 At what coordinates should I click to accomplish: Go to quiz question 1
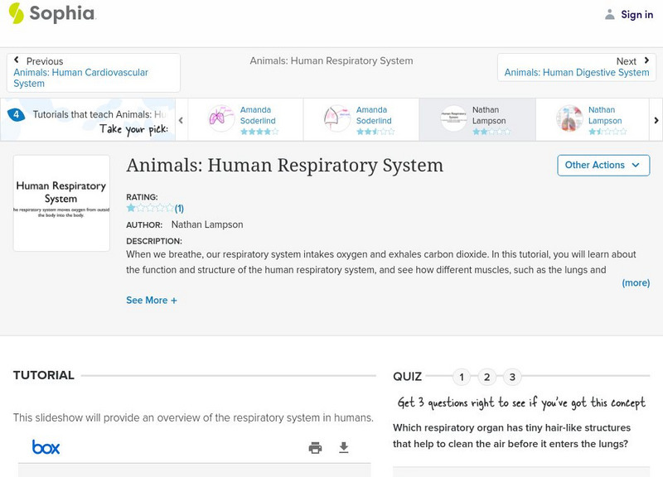(x=462, y=378)
